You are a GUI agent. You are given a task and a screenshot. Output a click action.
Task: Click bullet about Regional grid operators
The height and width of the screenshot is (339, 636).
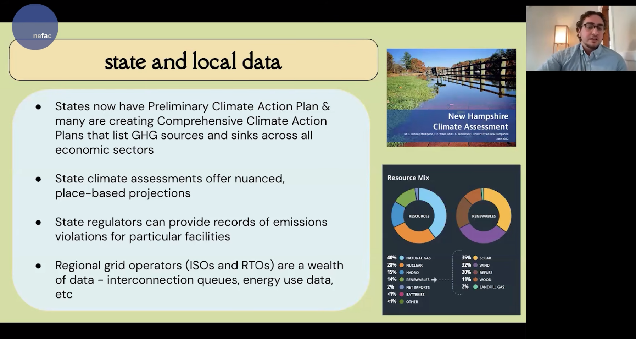point(199,280)
